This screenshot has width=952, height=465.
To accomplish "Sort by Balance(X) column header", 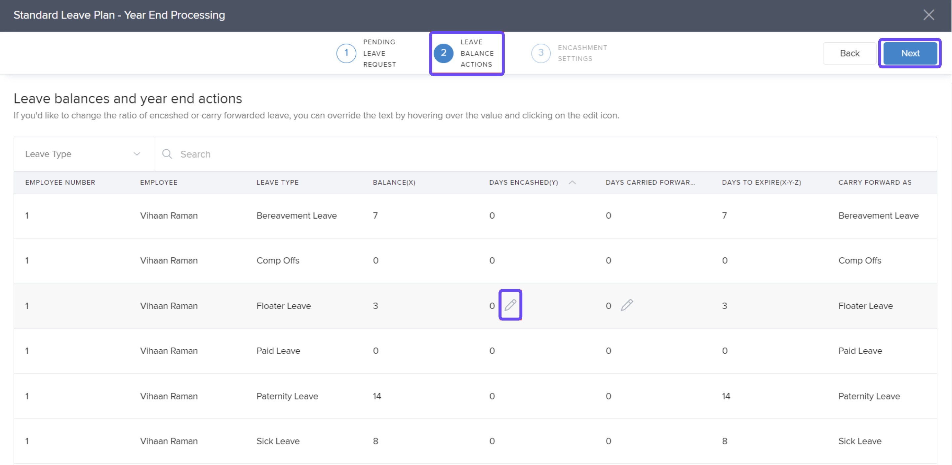I will coord(394,182).
